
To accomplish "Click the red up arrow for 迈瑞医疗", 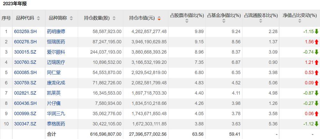I will tap(316, 62).
